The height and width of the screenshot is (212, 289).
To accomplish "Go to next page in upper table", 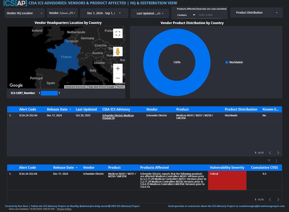I will tap(278, 153).
